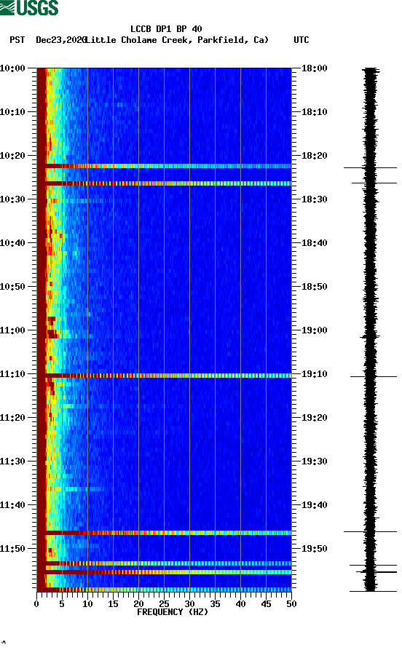Click the USGS logo
Viewport: 402px width, 650px height.
click(29, 7)
